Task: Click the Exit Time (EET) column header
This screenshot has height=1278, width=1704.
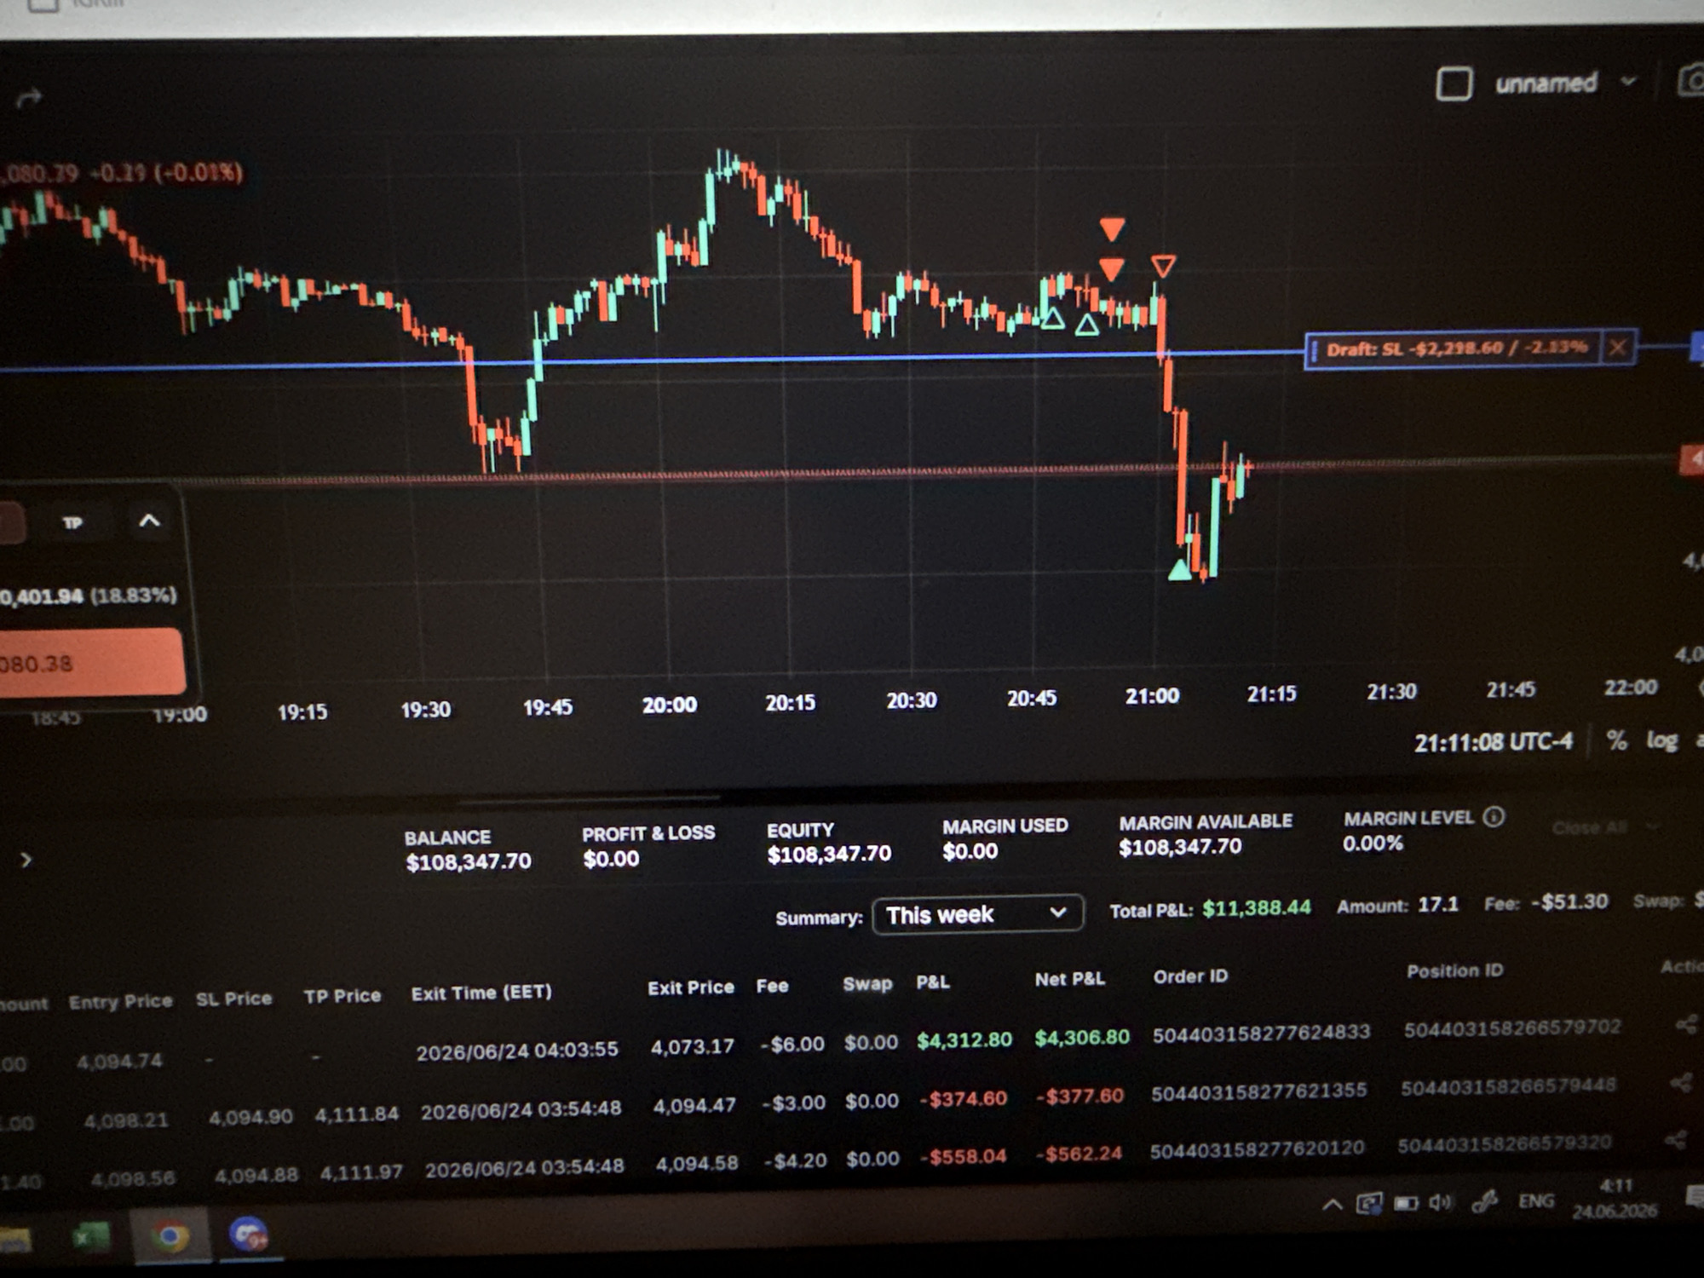Action: [481, 993]
